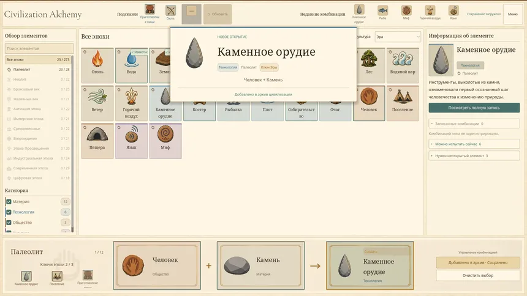Focus the Поиск элементов search field
This screenshot has height=296, width=527.
pos(39,48)
